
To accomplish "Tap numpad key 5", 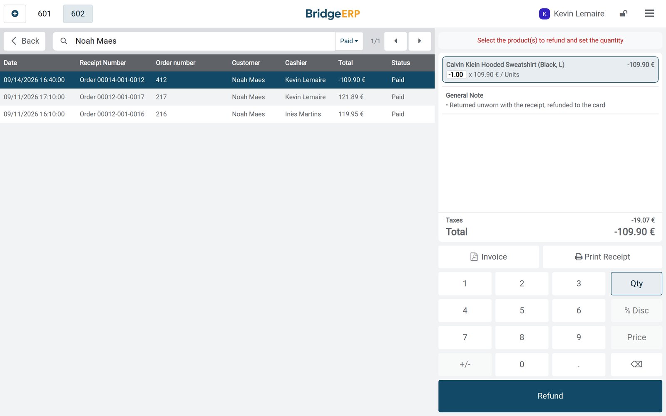I will [x=522, y=311].
